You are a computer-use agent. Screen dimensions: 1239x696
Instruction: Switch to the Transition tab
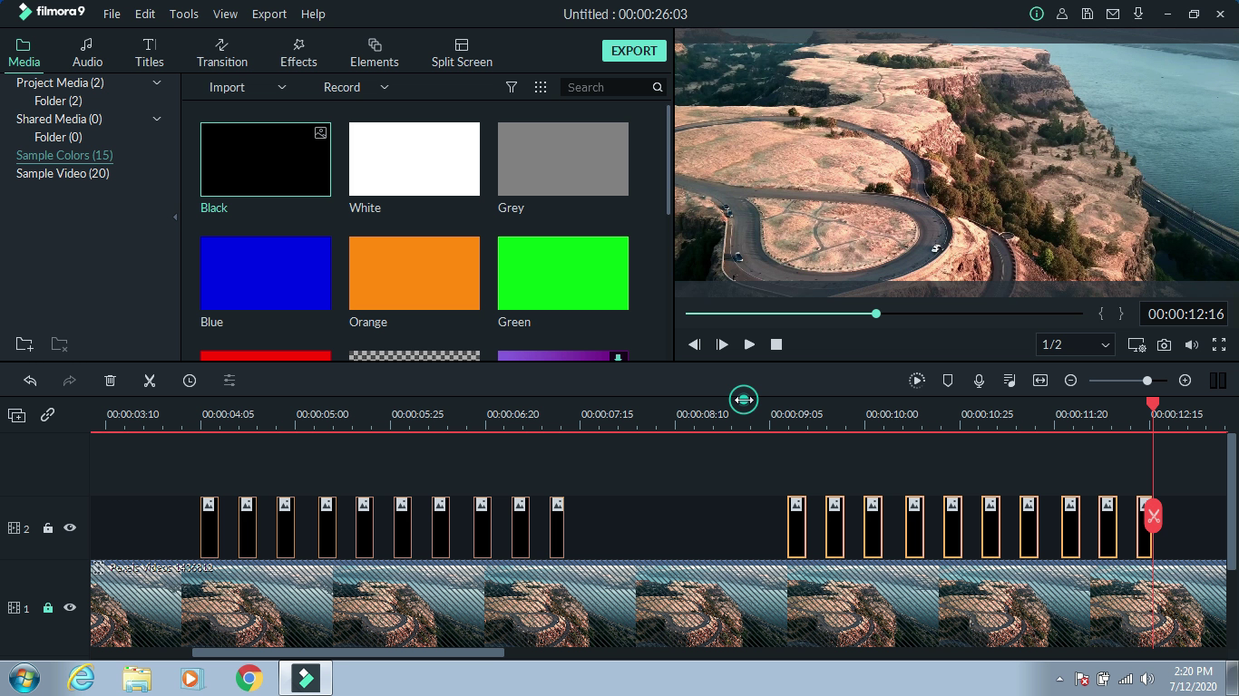click(x=221, y=51)
